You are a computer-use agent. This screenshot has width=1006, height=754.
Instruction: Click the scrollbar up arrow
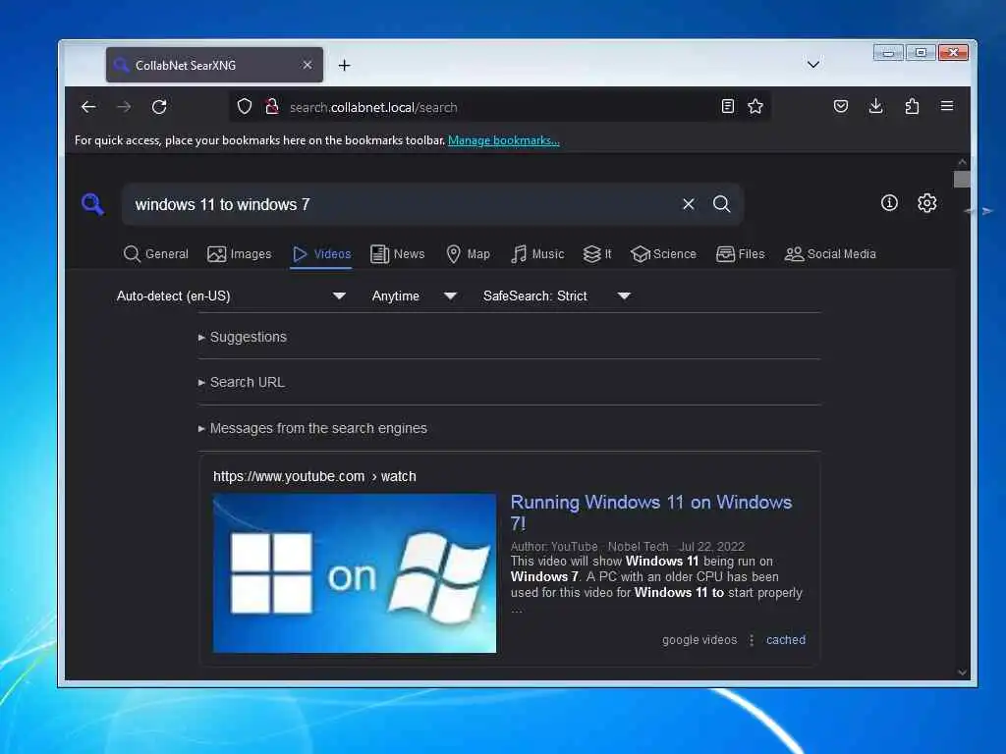[962, 162]
